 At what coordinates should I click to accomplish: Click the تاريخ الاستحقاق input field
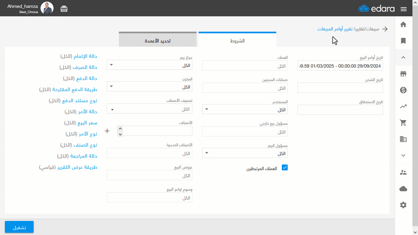340,110
